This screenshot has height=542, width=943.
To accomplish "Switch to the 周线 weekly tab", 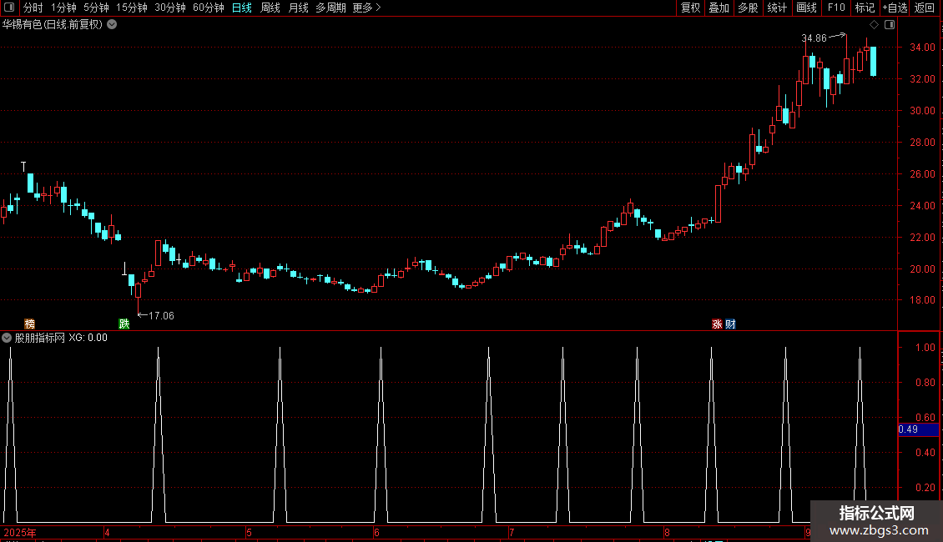I will pos(270,8).
